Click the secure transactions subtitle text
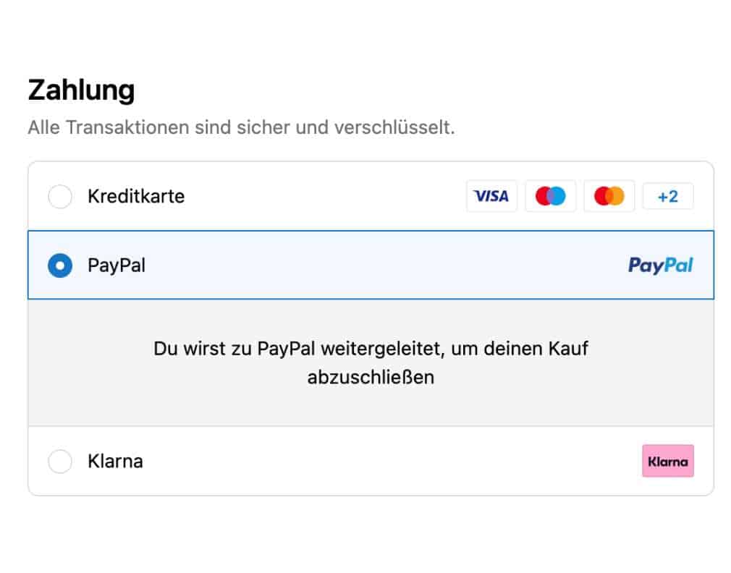Viewport: 731px width, 573px height. point(241,127)
